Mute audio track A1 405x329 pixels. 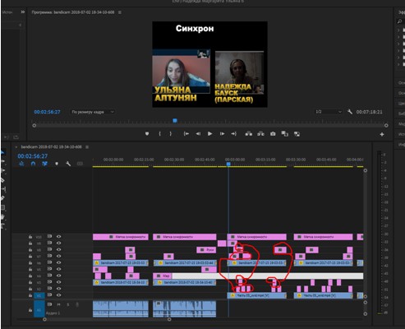click(58, 304)
